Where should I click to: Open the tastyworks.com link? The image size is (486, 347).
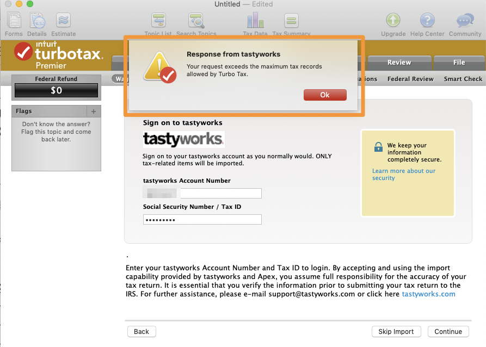[x=429, y=293]
